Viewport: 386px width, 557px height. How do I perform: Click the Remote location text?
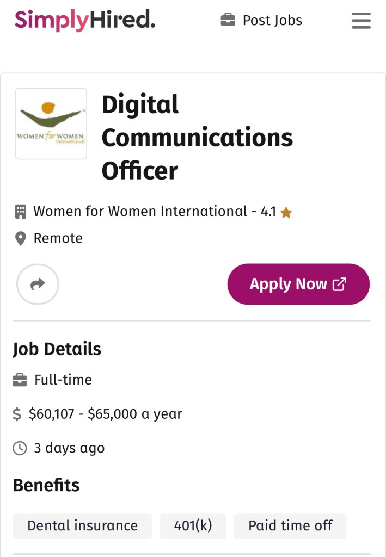pyautogui.click(x=58, y=238)
